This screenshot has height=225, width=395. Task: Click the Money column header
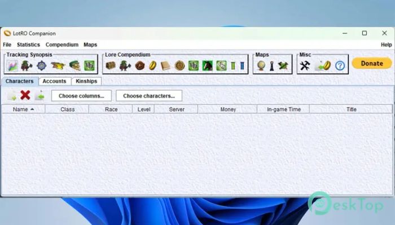pos(228,109)
